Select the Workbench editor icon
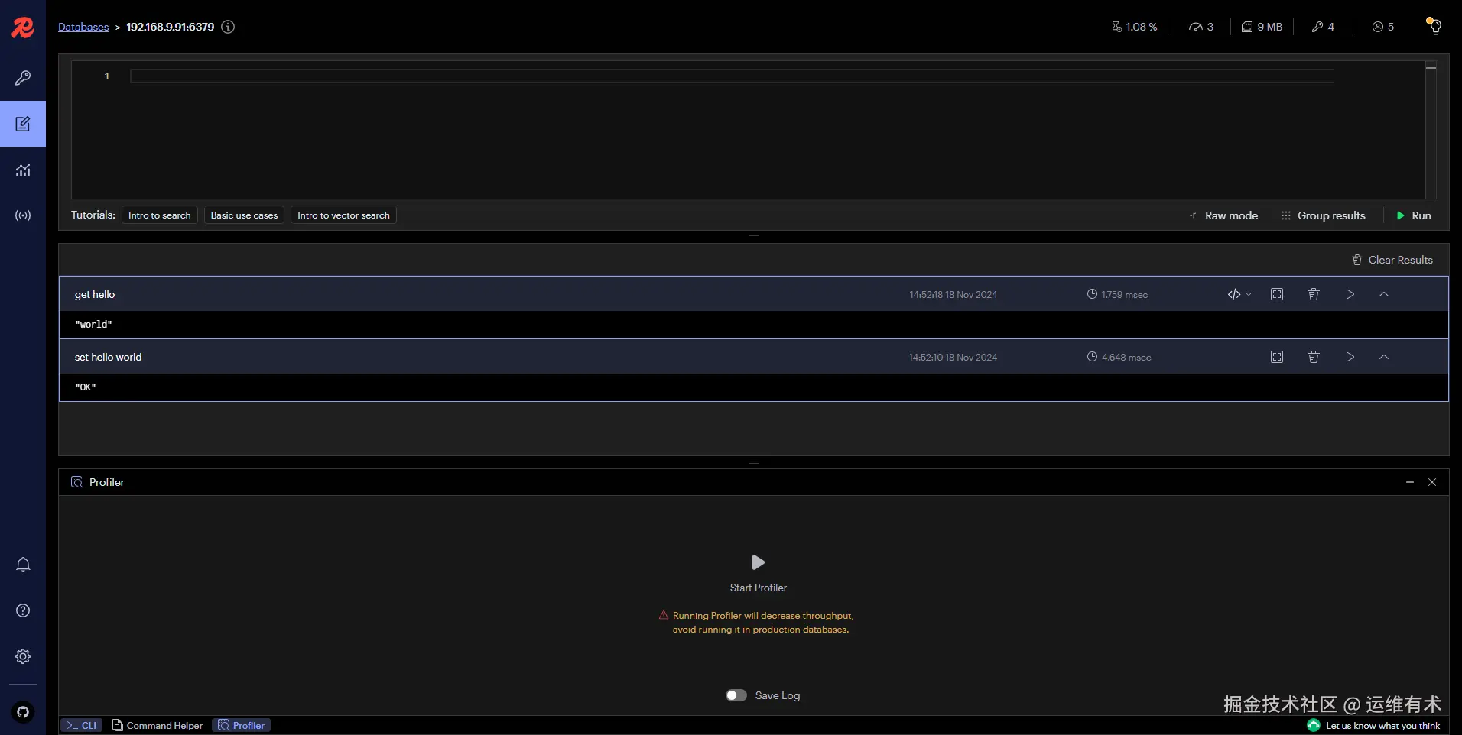Viewport: 1462px width, 735px height. (23, 124)
